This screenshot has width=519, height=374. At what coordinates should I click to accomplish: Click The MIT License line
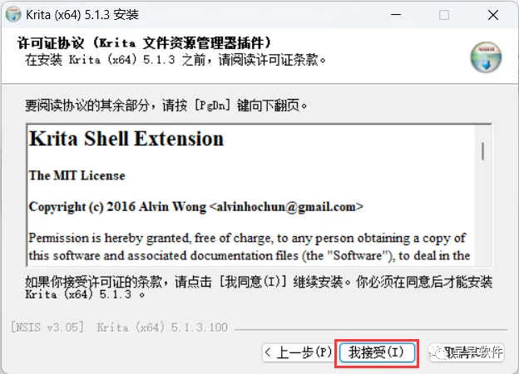point(77,175)
